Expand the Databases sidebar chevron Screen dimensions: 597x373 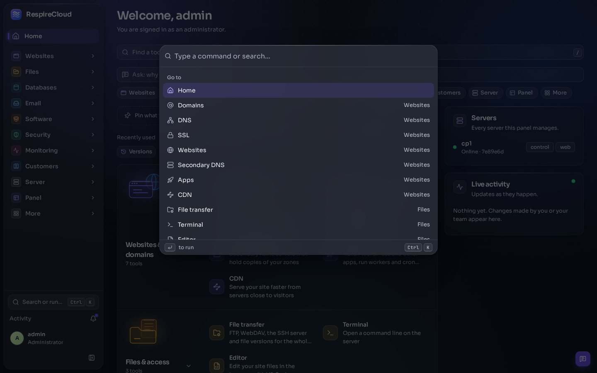tap(93, 87)
